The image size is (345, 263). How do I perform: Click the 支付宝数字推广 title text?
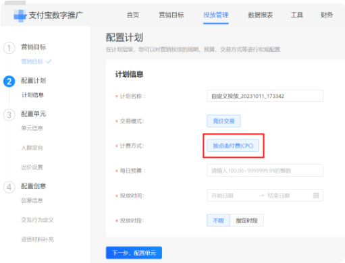click(56, 16)
